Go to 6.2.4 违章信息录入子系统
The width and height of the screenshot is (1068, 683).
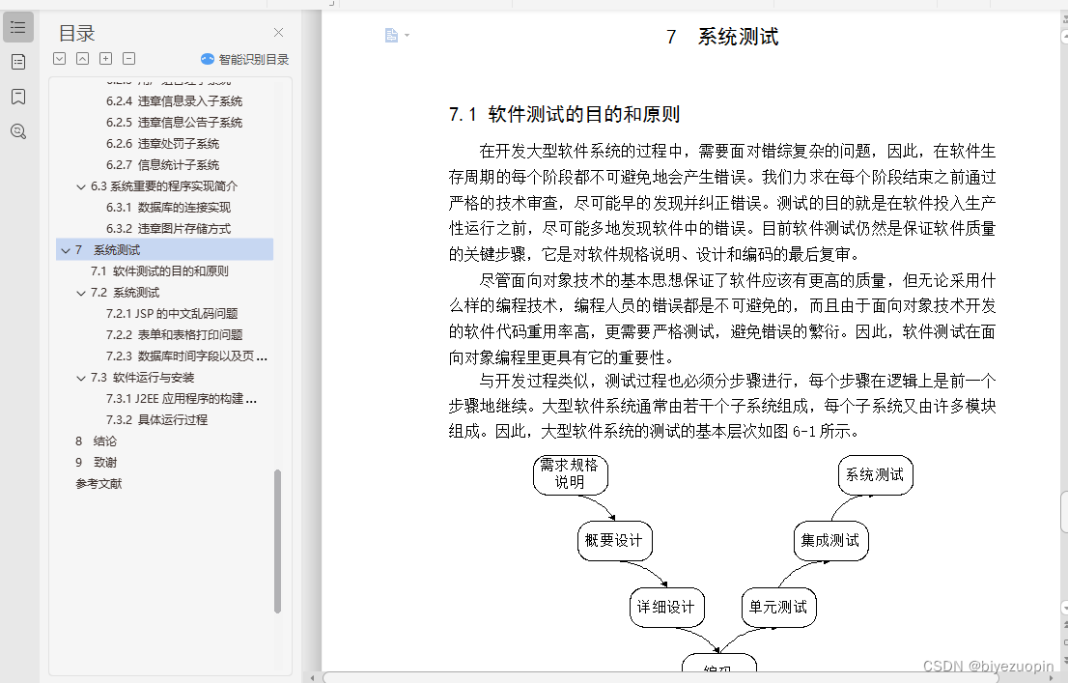click(x=175, y=100)
